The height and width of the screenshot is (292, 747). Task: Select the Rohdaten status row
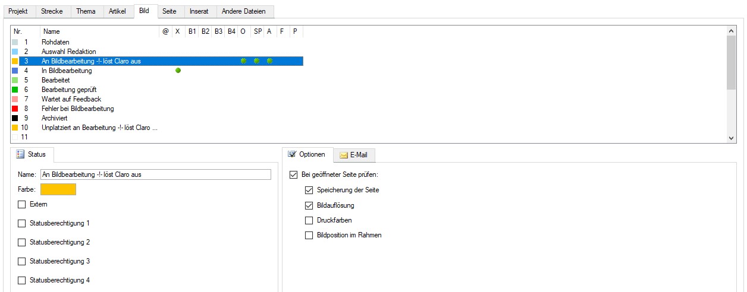click(55, 42)
